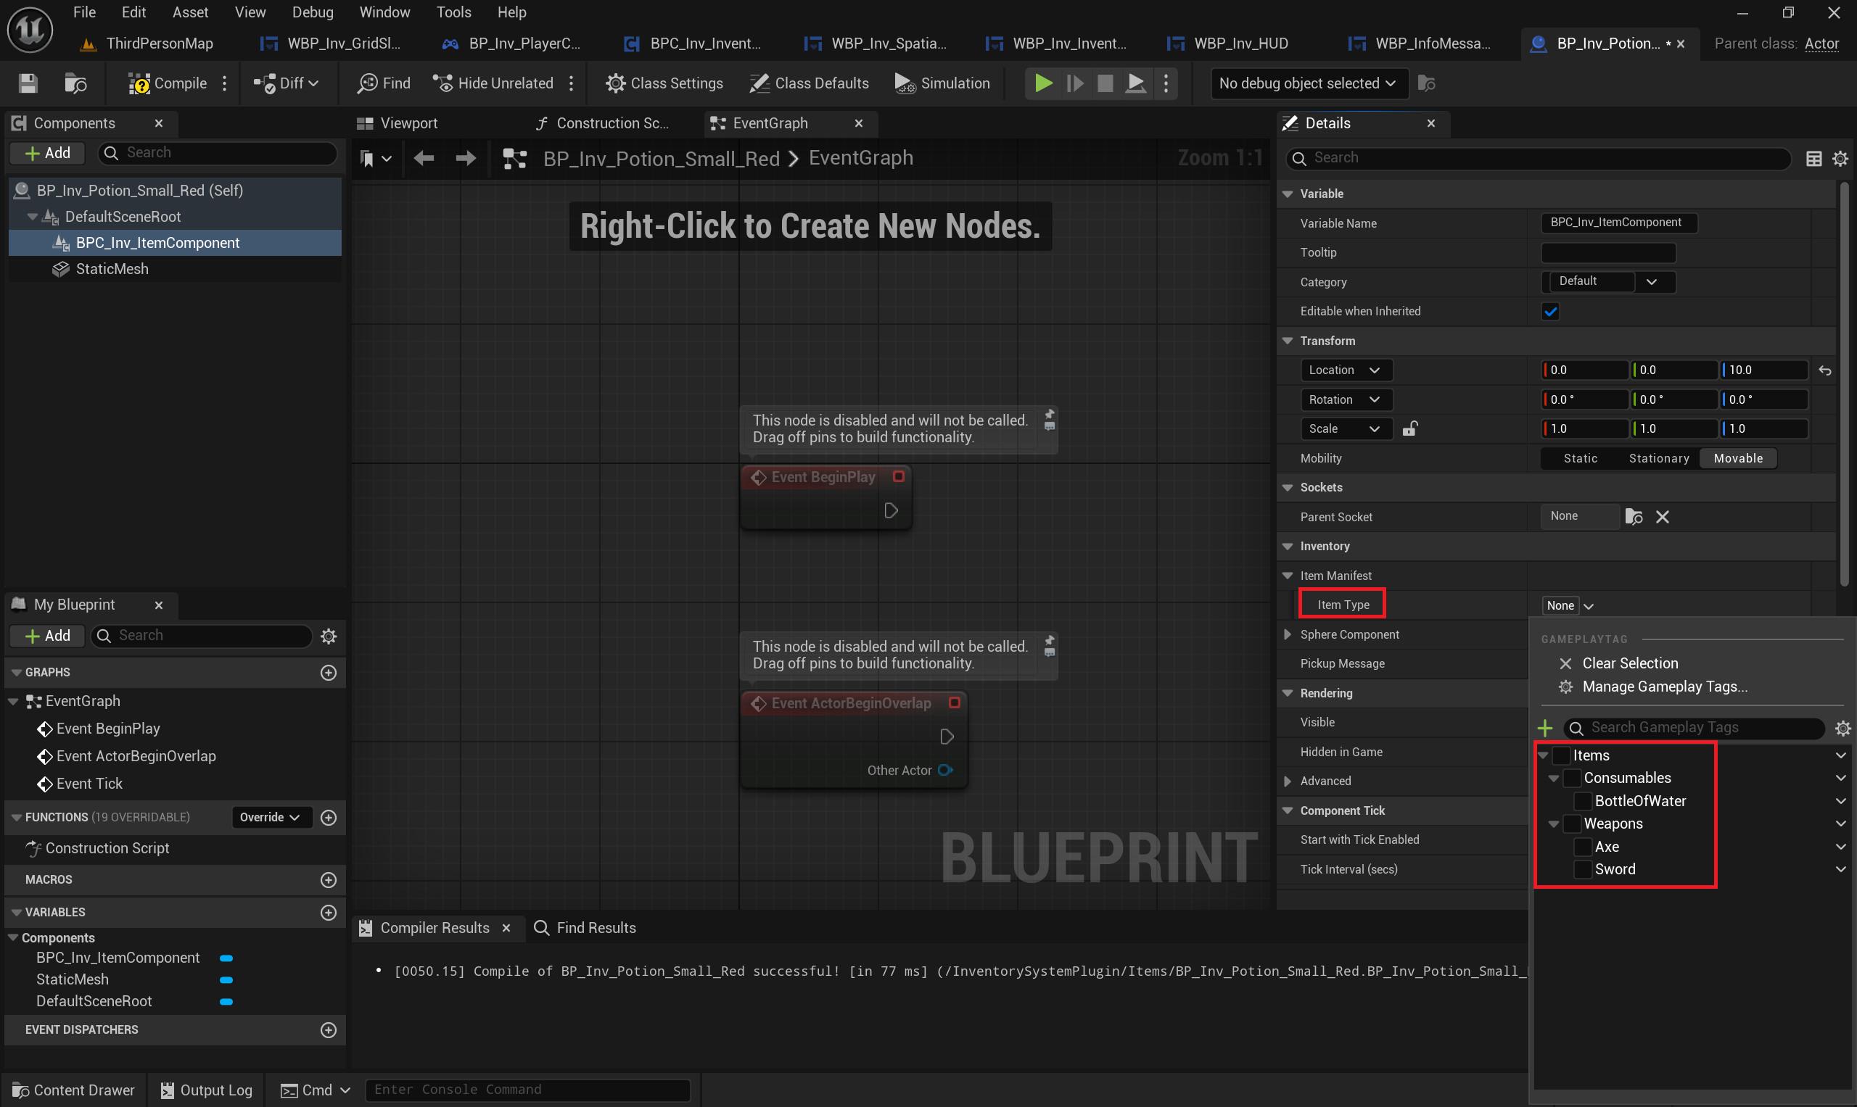Open the debug object selection dropdown
Viewport: 1857px width, 1107px height.
click(1308, 83)
